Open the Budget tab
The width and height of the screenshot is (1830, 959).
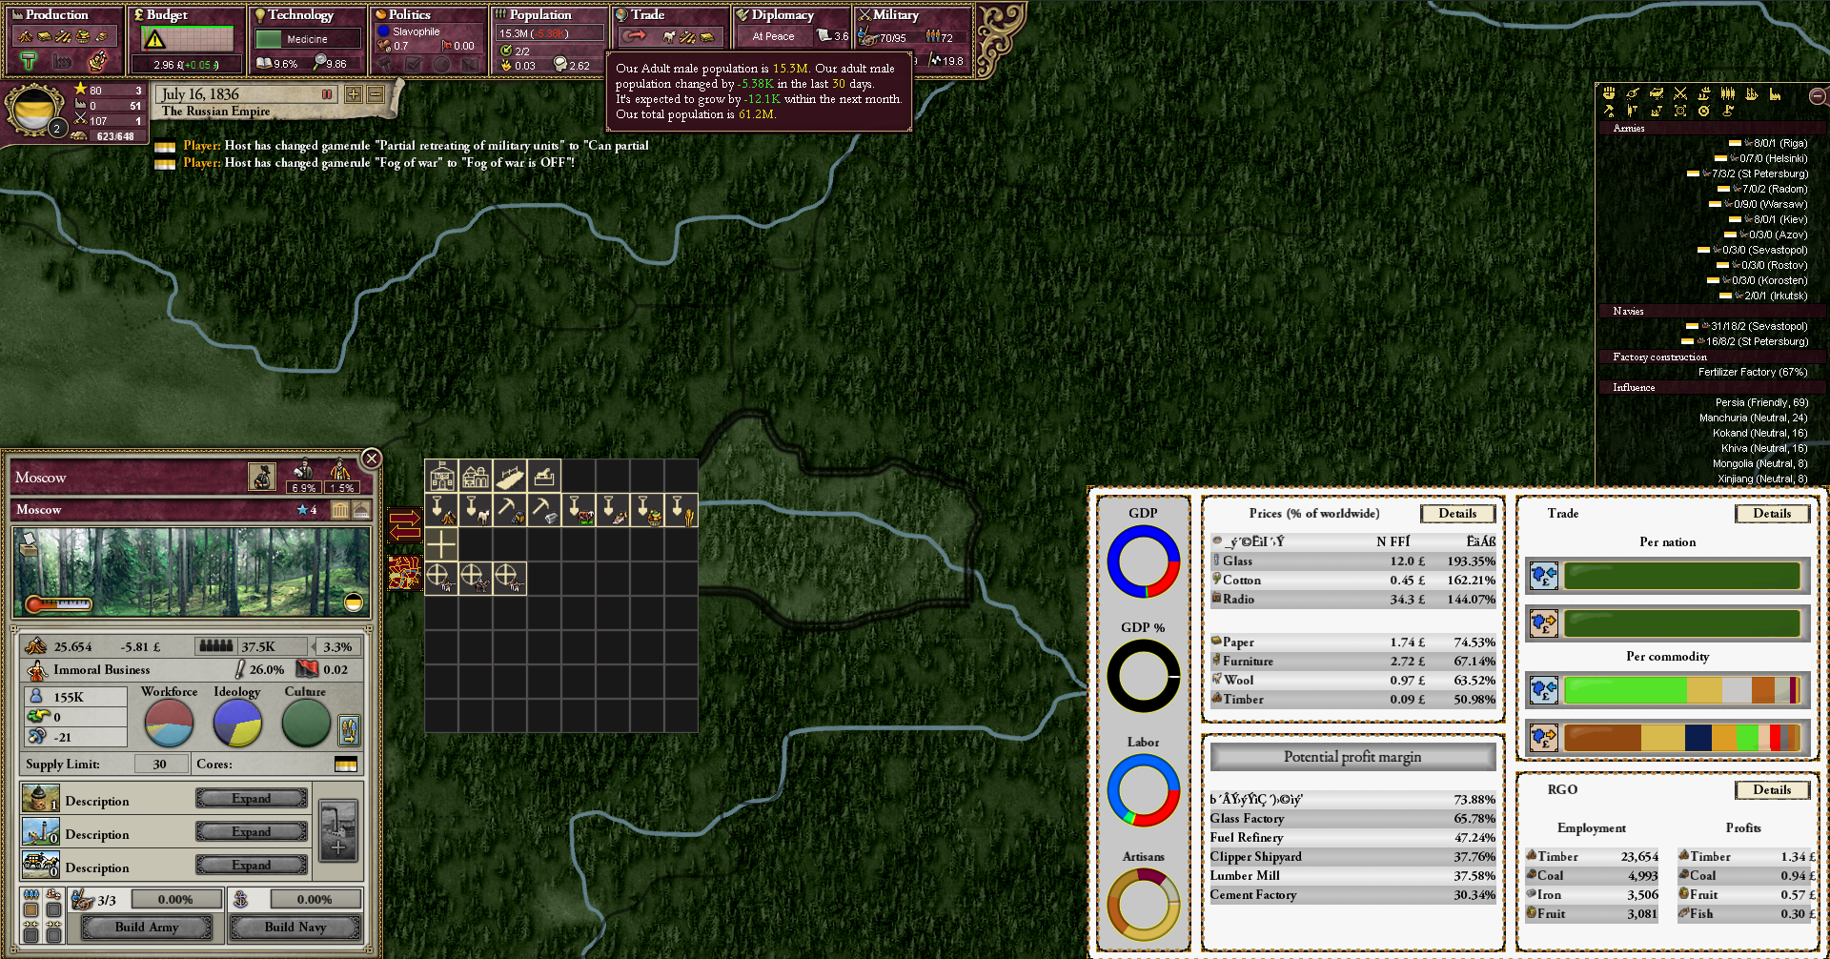coord(187,40)
